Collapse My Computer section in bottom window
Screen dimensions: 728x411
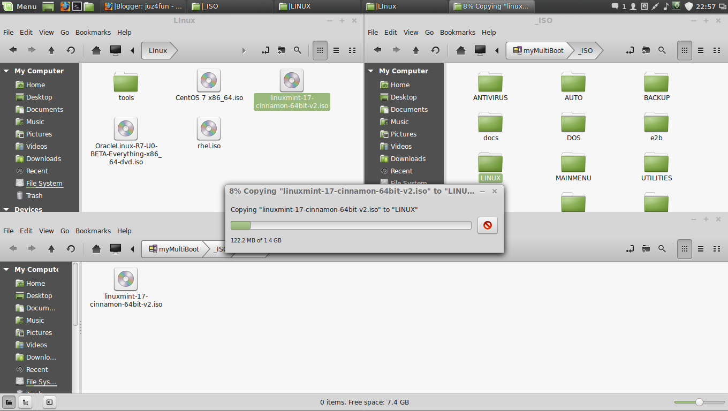click(6, 270)
